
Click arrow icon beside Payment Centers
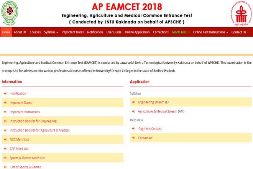click(x=133, y=129)
